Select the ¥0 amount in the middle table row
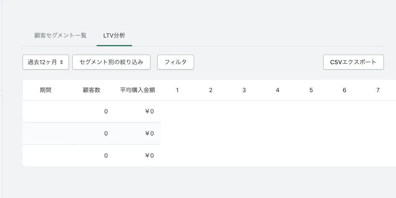The width and height of the screenshot is (396, 198). 149,133
